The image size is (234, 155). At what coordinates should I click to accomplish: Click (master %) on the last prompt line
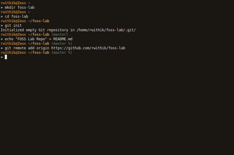62,53
